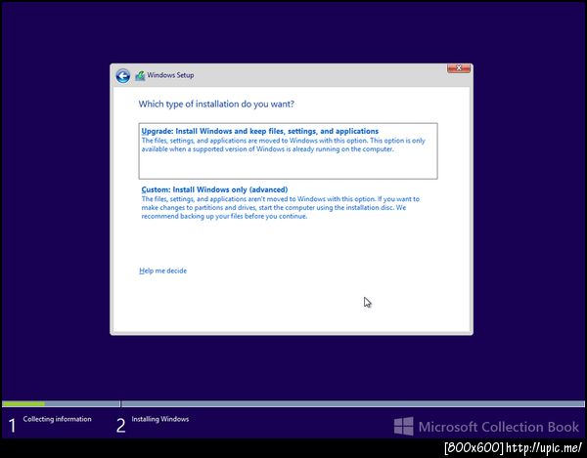Click the green setup progress bar
Viewport: 587px width, 458px height.
tap(23, 404)
